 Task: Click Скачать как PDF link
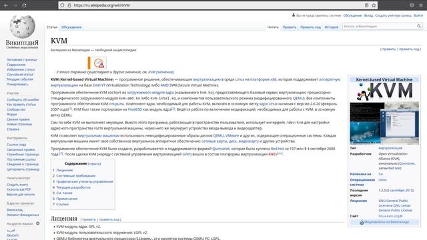19,189
